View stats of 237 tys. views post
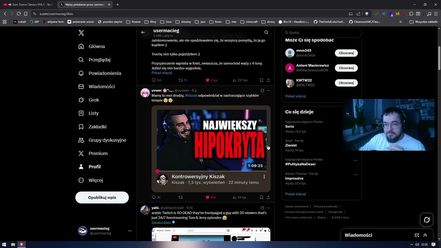441x248 pixels. (x=240, y=80)
